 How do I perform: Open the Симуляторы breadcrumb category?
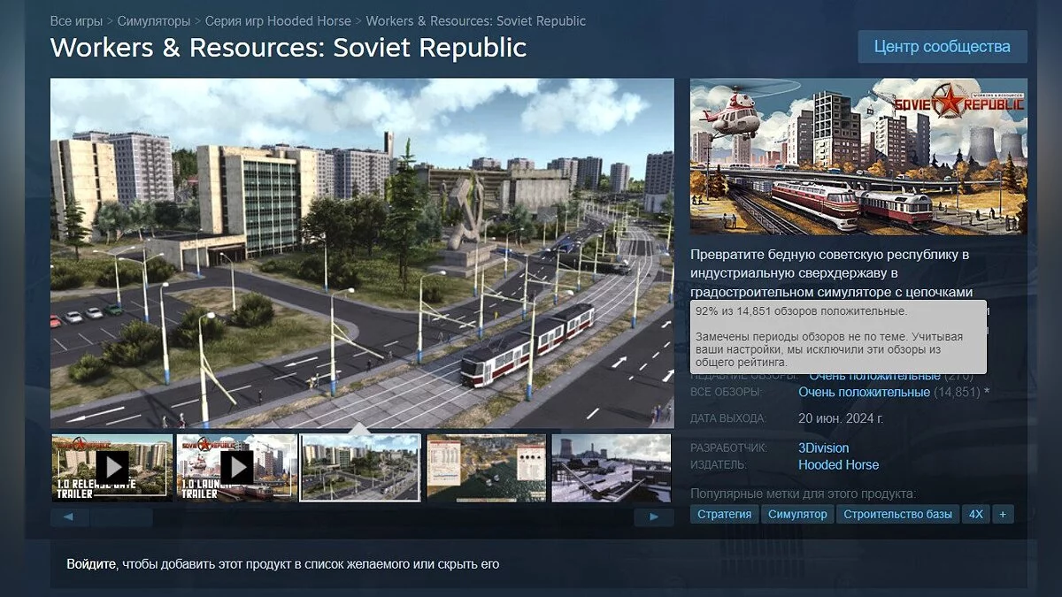153,20
